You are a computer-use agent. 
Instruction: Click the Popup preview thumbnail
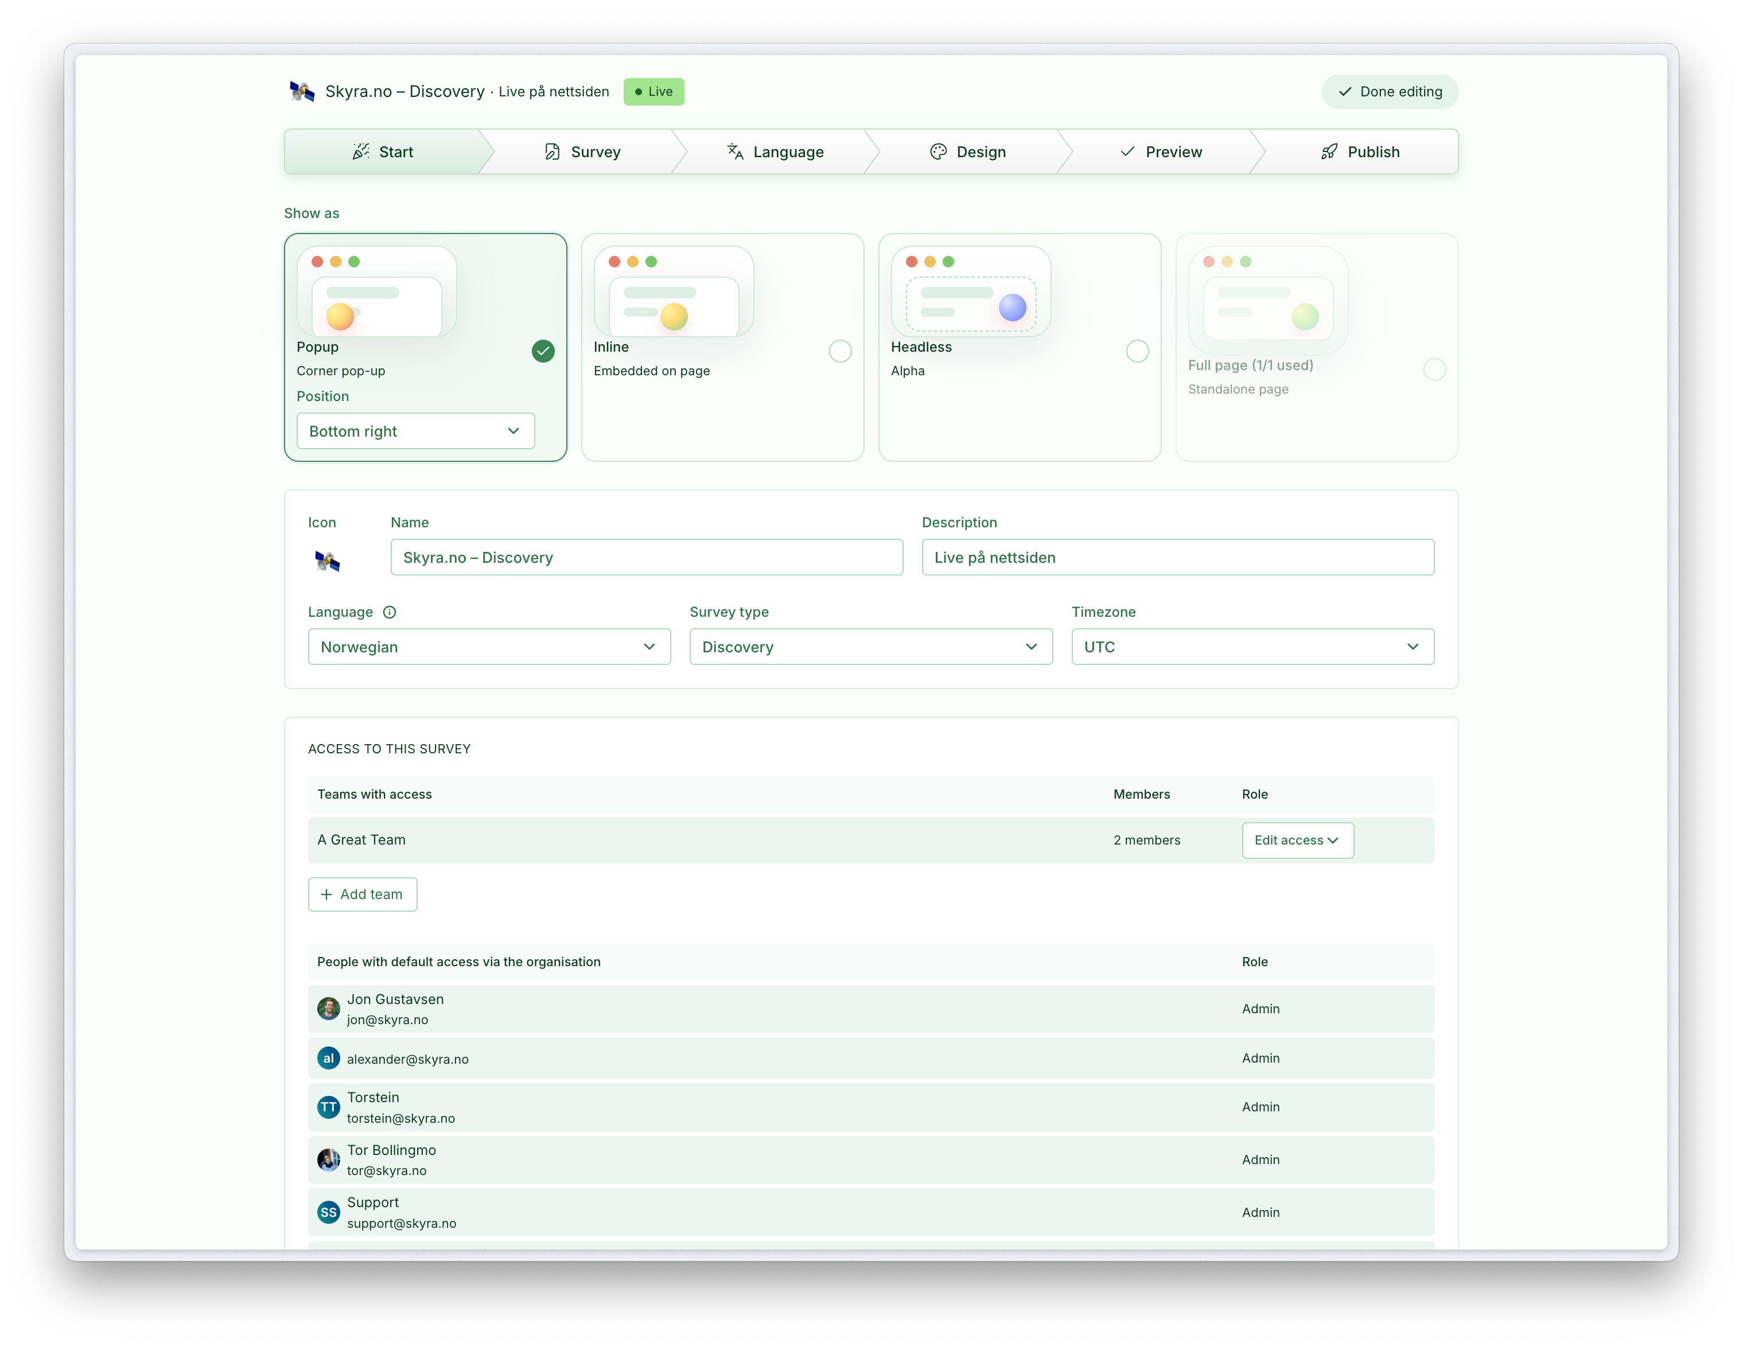377,291
